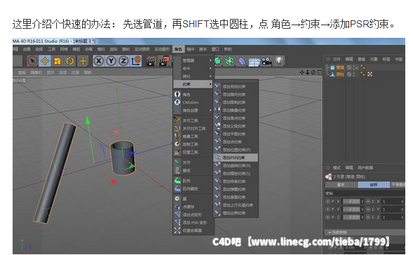Open the 角色 menu in the menu bar
413x255 pixels.
coord(178,49)
